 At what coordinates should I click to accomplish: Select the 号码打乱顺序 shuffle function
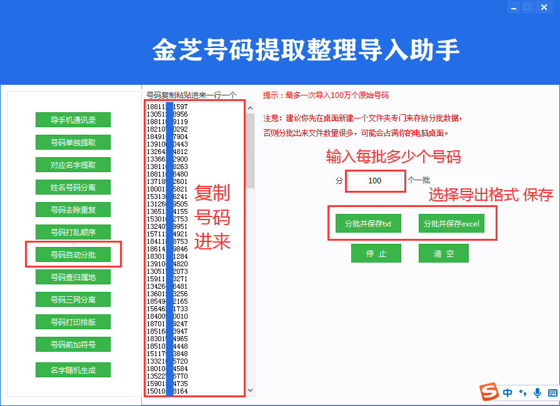73,232
